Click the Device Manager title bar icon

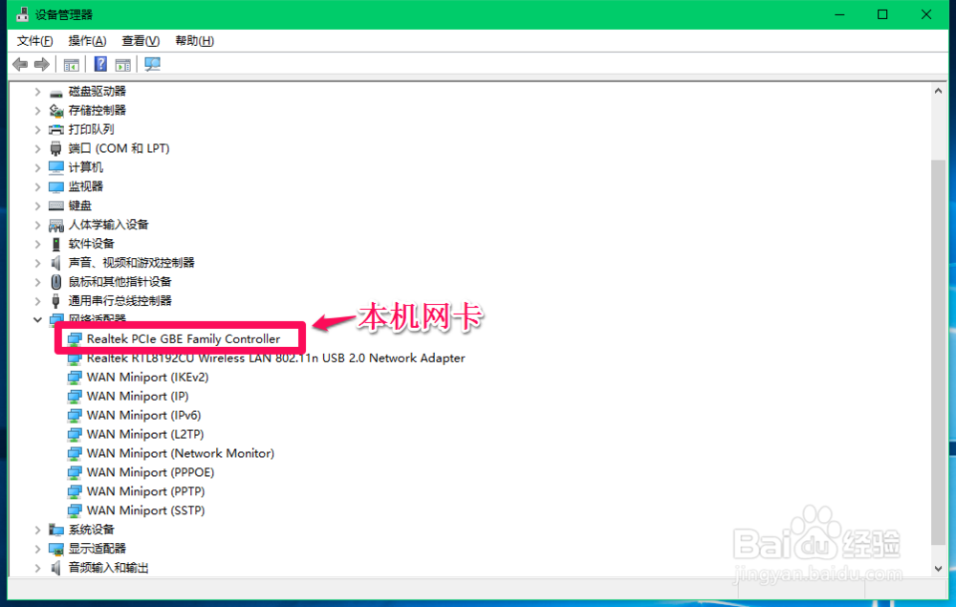(x=23, y=14)
